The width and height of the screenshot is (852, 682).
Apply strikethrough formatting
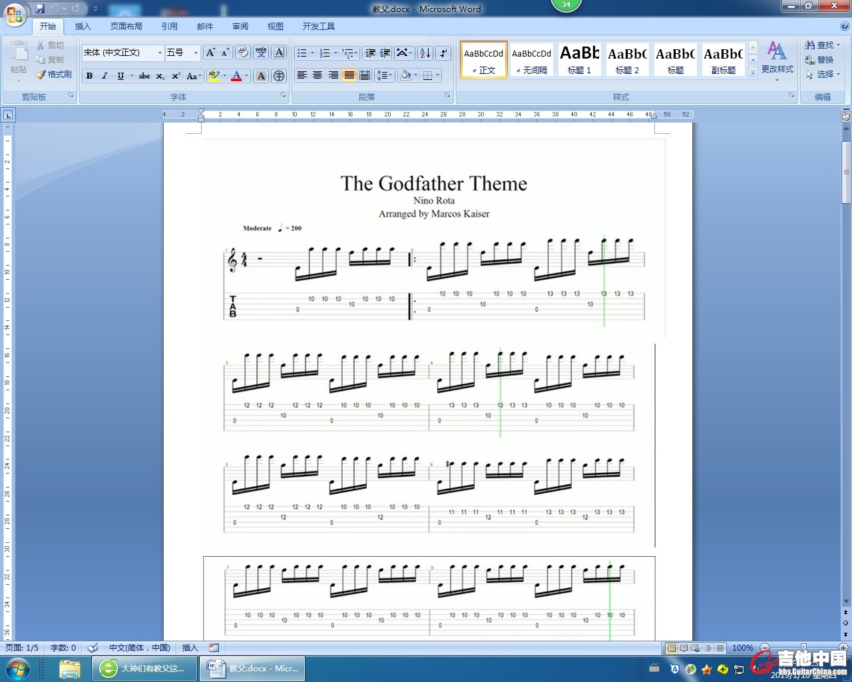click(144, 76)
